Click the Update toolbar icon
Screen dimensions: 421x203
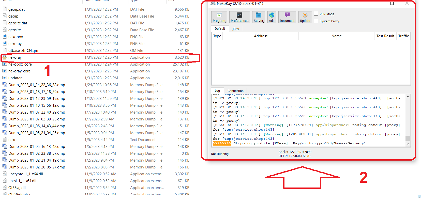305,15
